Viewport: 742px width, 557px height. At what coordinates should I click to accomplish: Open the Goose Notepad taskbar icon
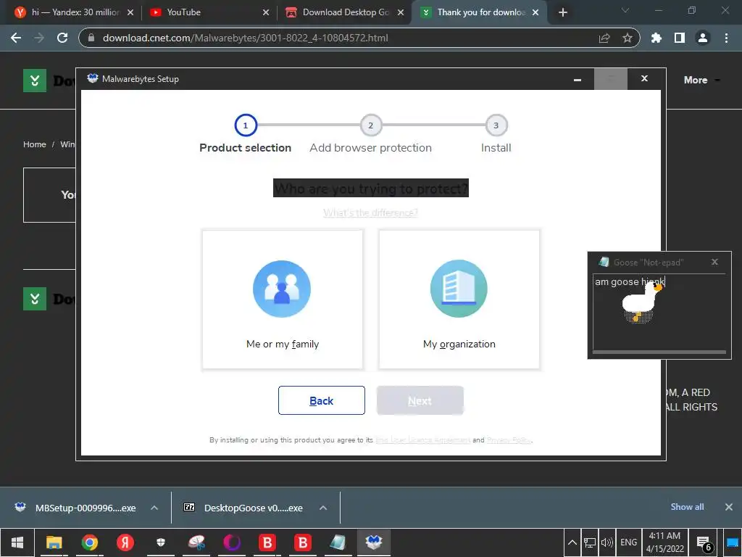338,542
